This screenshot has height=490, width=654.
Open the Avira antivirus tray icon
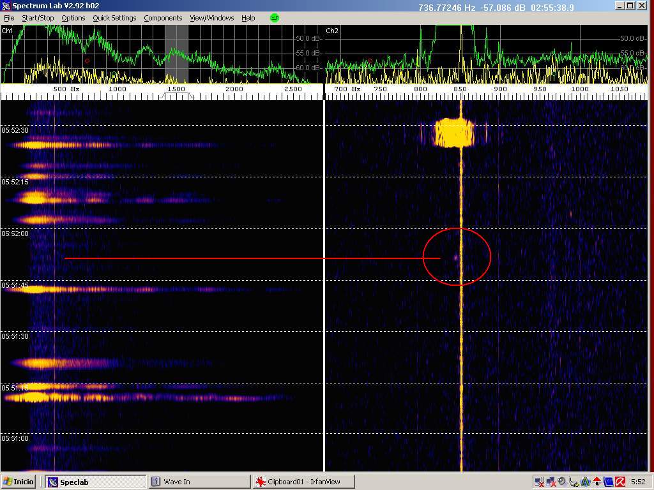(x=620, y=482)
